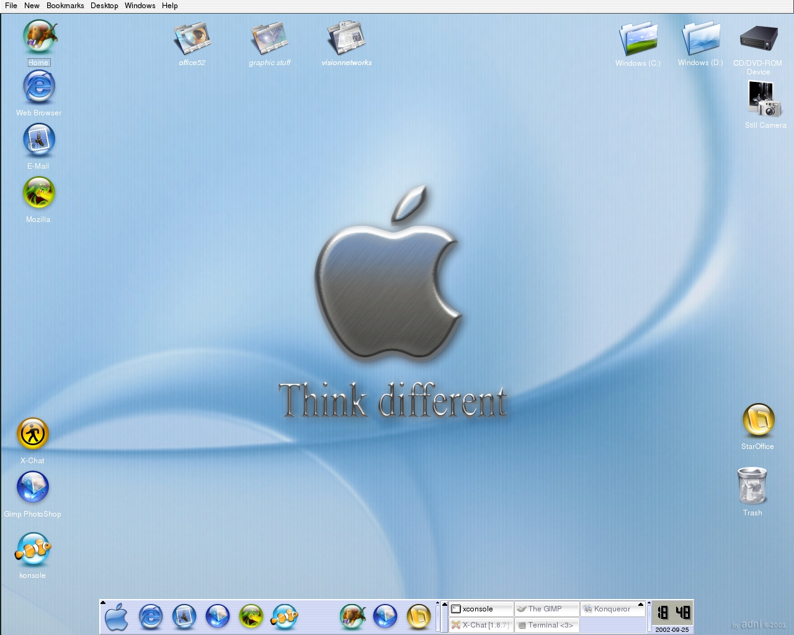The image size is (794, 635).
Task: Click the web browser 'e' panel icon
Action: pos(151,616)
